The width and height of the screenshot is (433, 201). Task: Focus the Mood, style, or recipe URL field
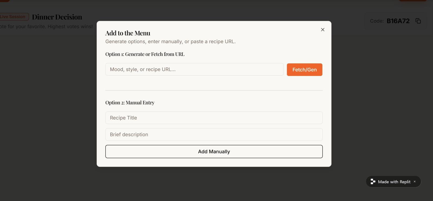tap(194, 70)
